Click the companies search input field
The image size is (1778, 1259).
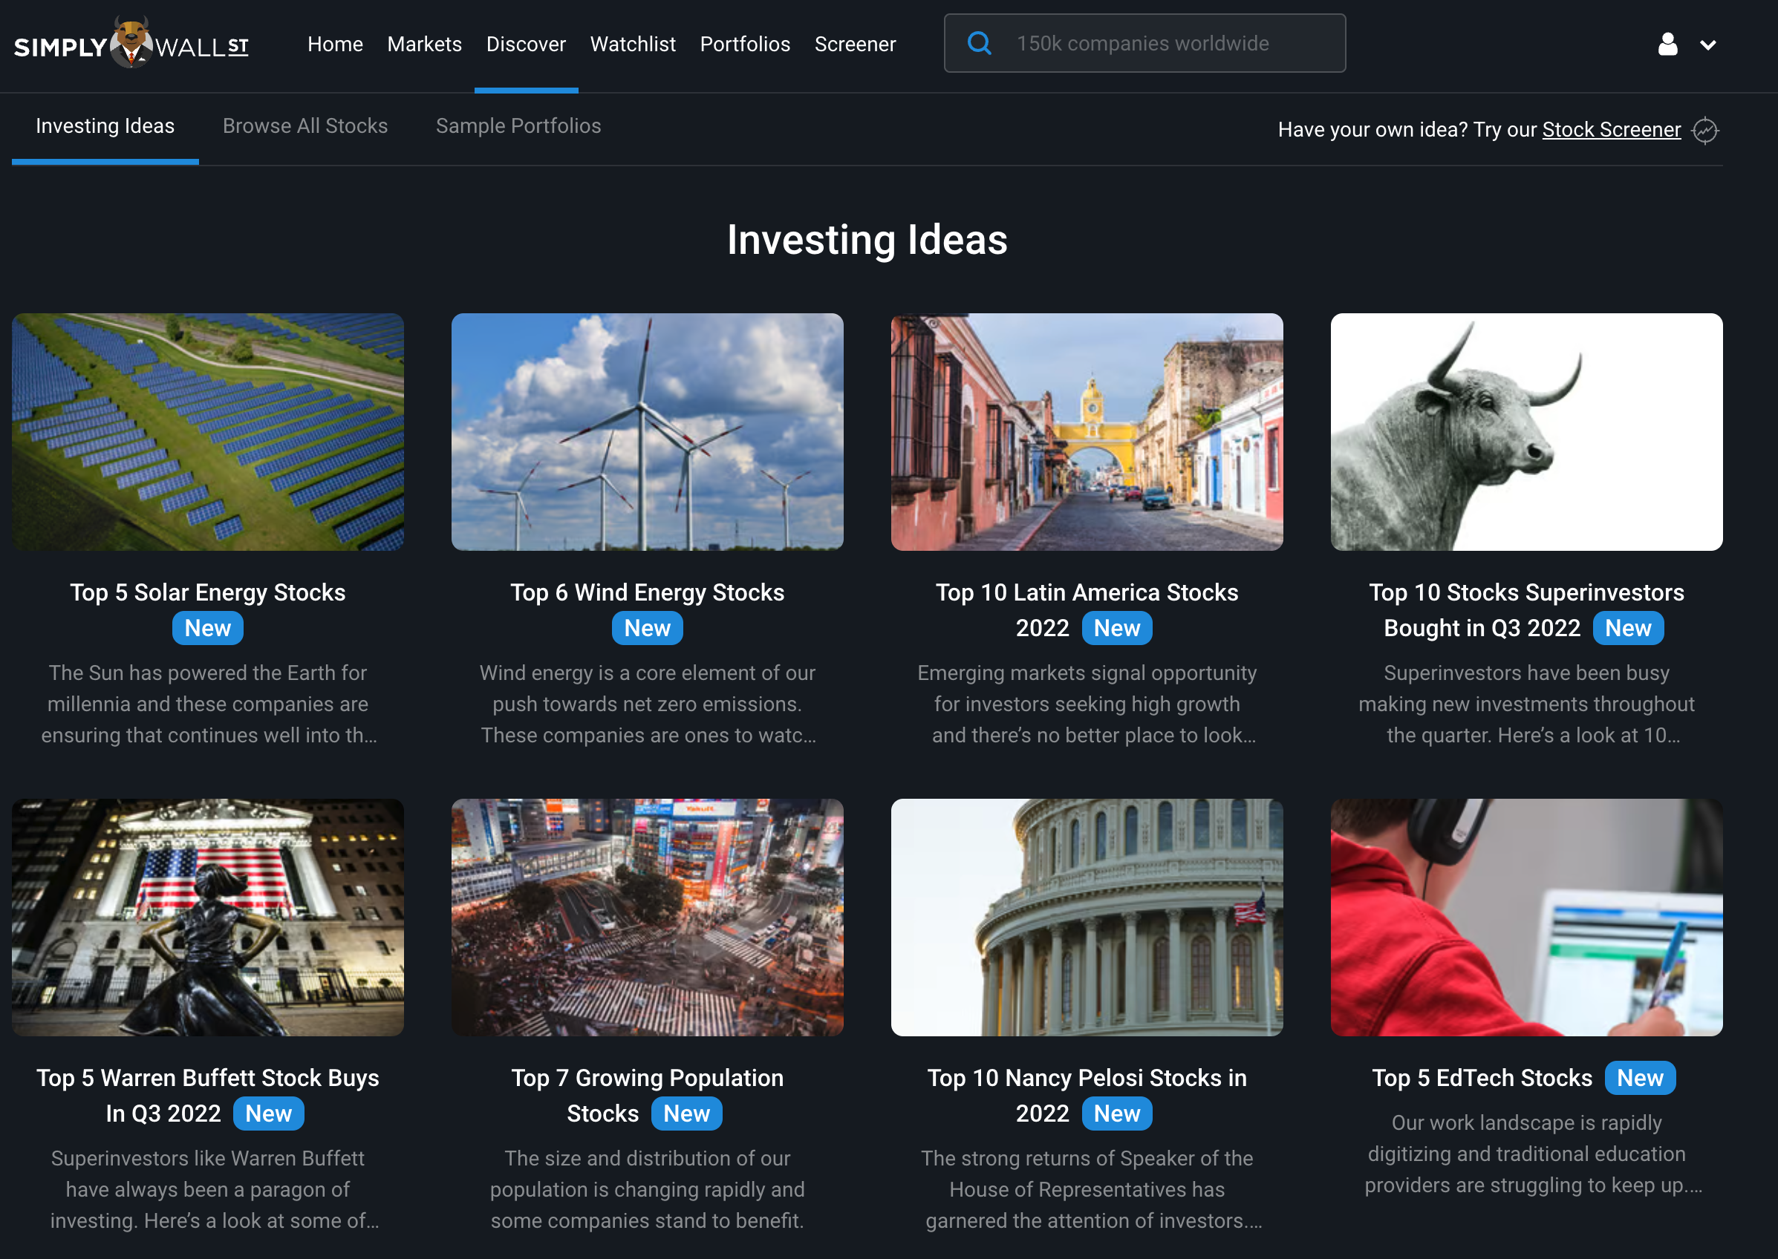[x=1144, y=43]
